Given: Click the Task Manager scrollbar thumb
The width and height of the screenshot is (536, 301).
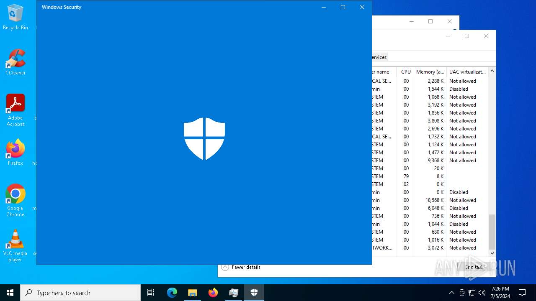Looking at the screenshot, I should point(492,232).
